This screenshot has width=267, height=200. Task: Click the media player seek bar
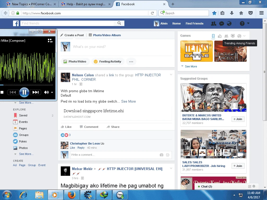click(27, 85)
